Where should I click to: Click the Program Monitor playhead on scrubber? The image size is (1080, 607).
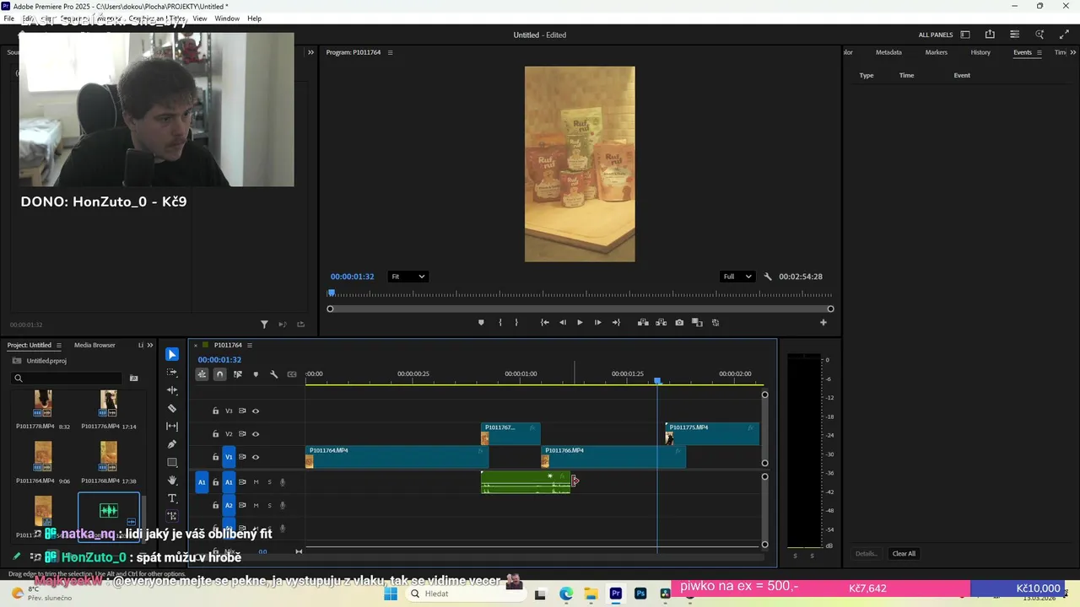(x=331, y=293)
